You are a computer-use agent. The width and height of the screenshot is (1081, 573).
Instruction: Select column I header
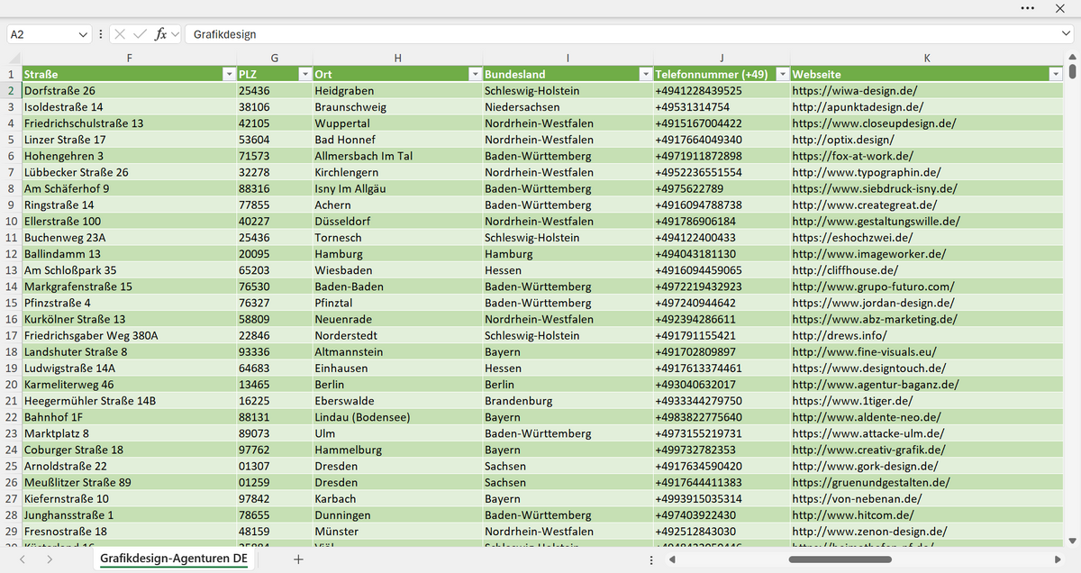(568, 58)
